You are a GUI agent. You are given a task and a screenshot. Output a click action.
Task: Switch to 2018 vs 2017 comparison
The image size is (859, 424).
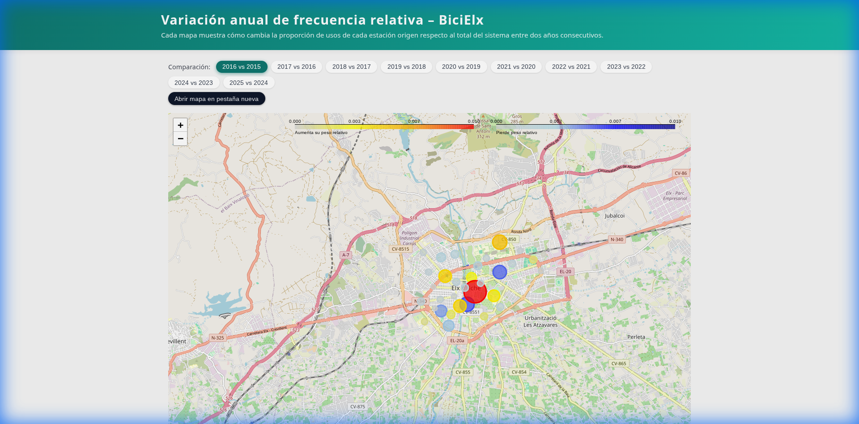[352, 67]
